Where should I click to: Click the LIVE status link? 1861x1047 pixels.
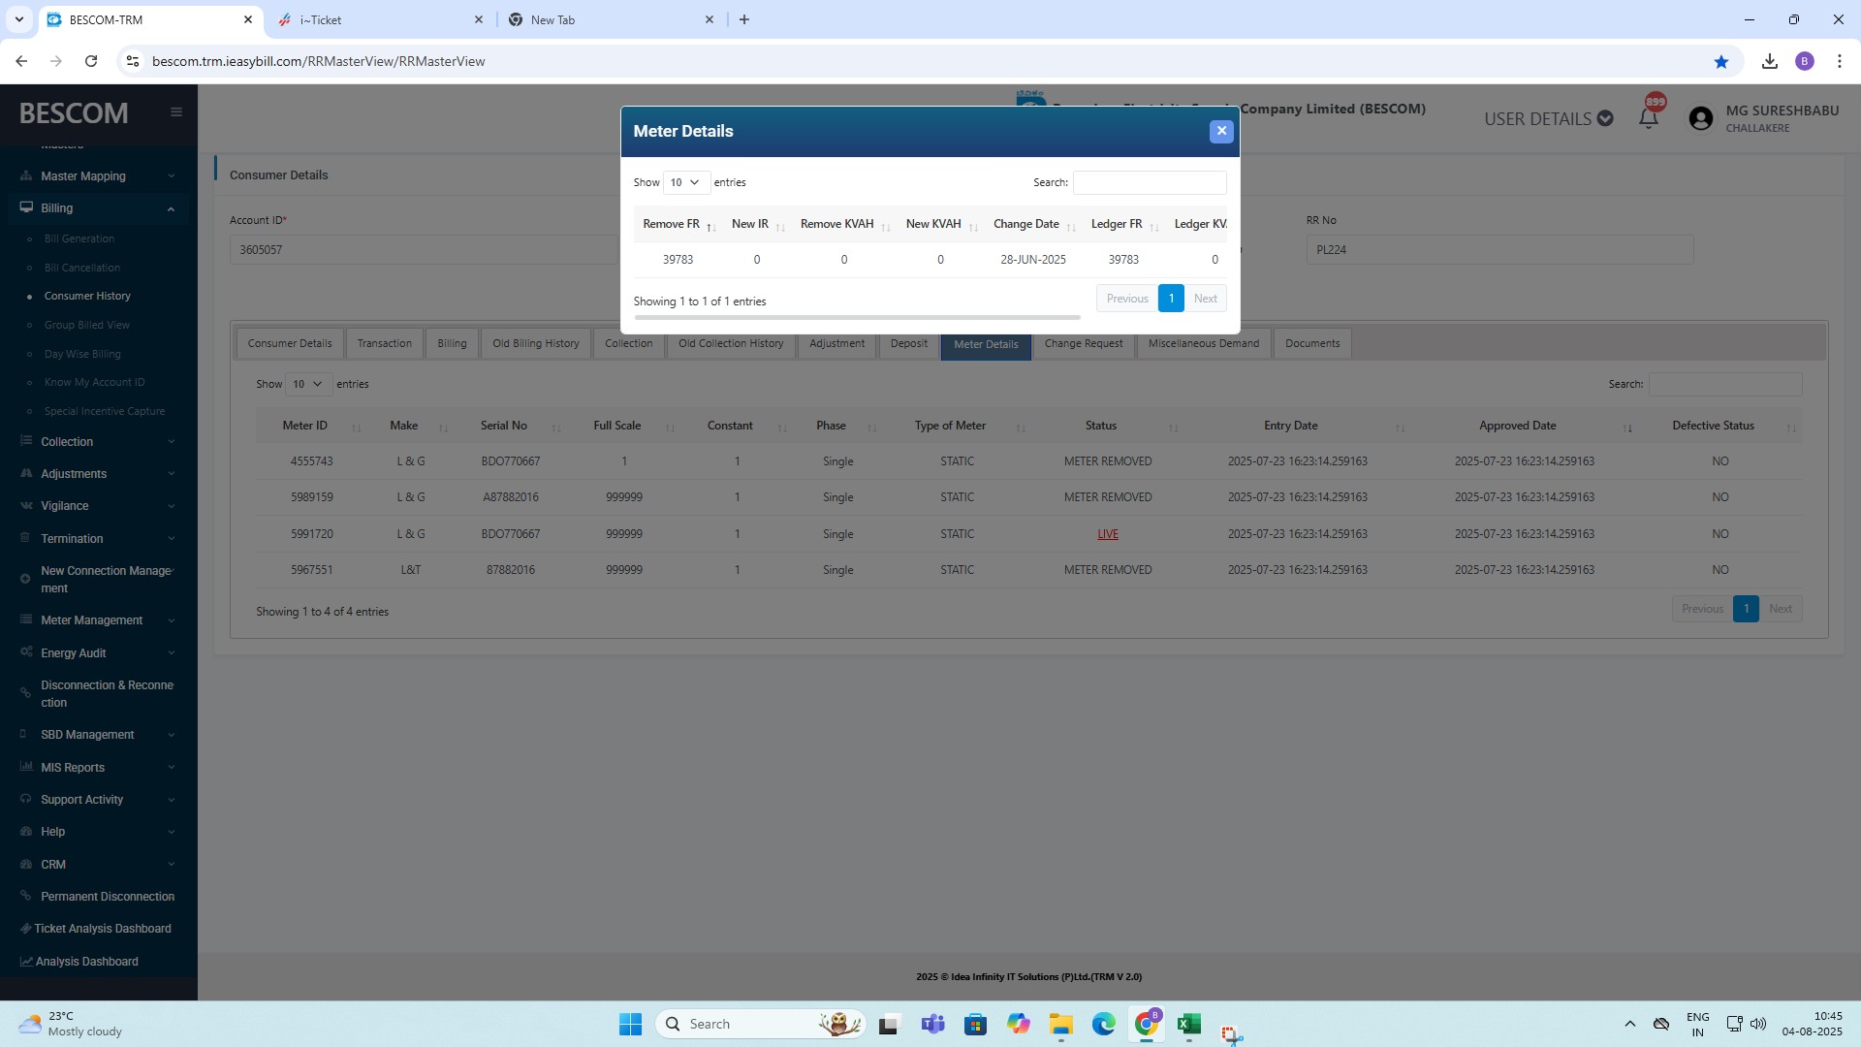1108,534
